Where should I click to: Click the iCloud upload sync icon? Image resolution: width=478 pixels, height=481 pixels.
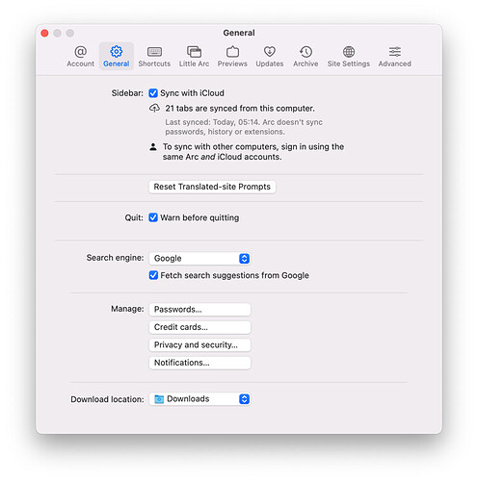pyautogui.click(x=154, y=109)
